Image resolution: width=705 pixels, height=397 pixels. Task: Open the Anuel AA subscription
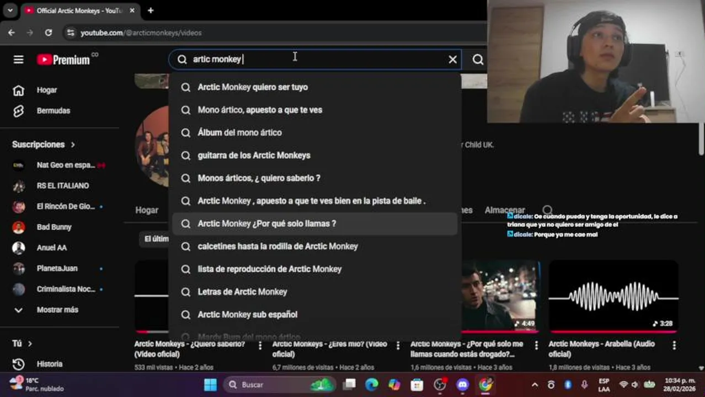click(x=60, y=248)
